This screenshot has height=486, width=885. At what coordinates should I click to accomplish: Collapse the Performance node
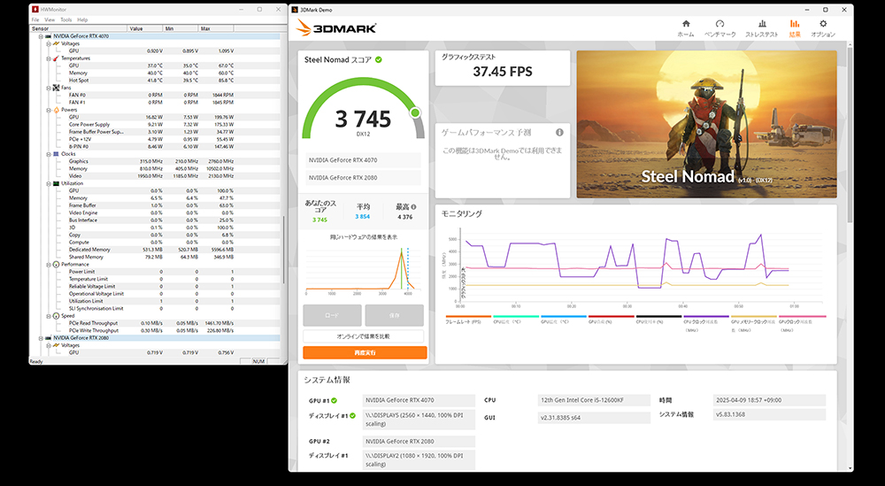pyautogui.click(x=49, y=264)
